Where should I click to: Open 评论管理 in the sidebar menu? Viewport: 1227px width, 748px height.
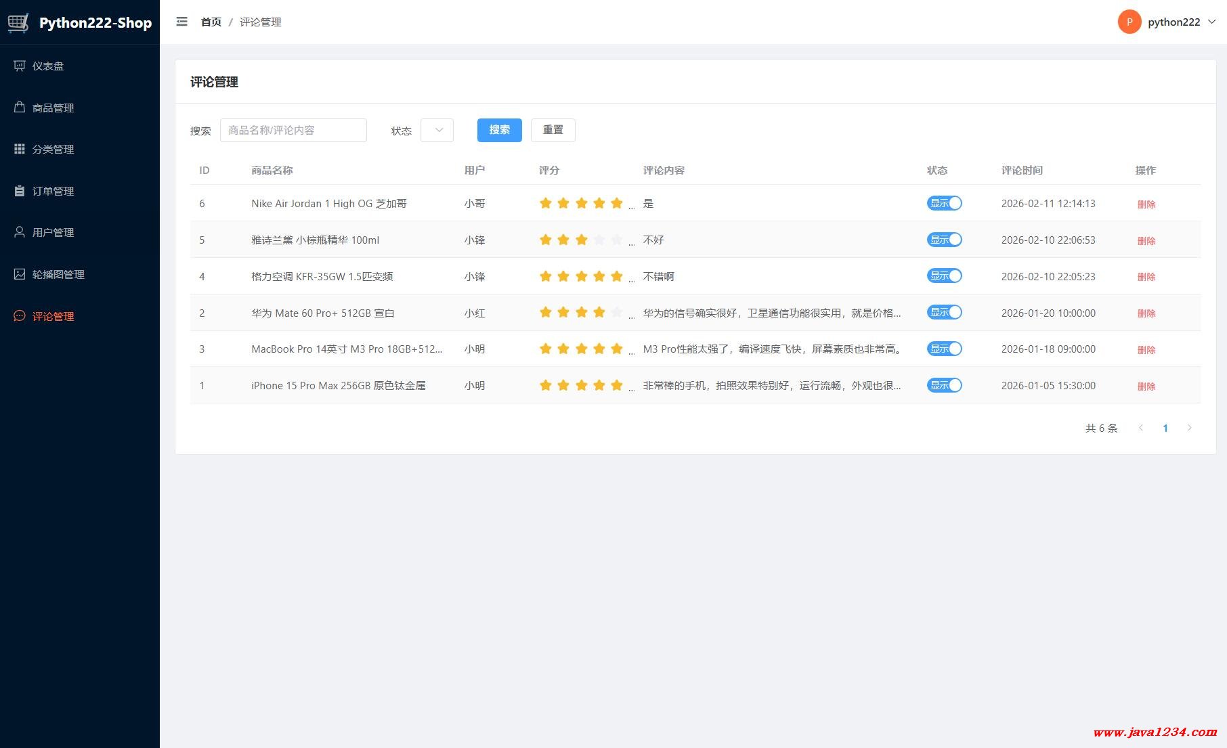[x=53, y=316]
